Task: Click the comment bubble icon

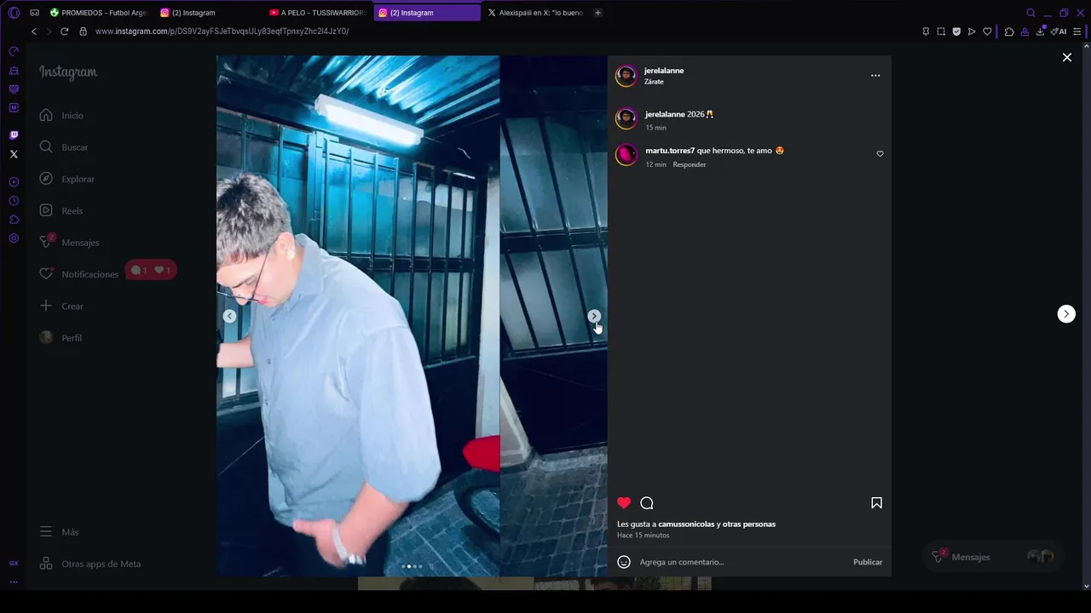Action: [647, 503]
